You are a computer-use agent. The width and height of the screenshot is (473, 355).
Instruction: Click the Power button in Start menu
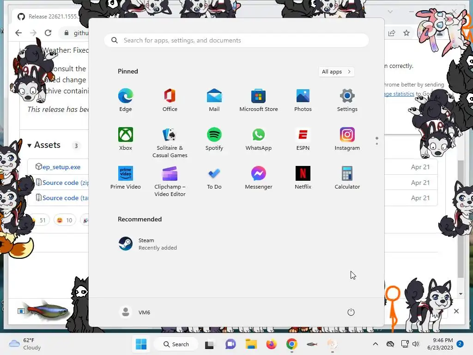[x=351, y=312]
